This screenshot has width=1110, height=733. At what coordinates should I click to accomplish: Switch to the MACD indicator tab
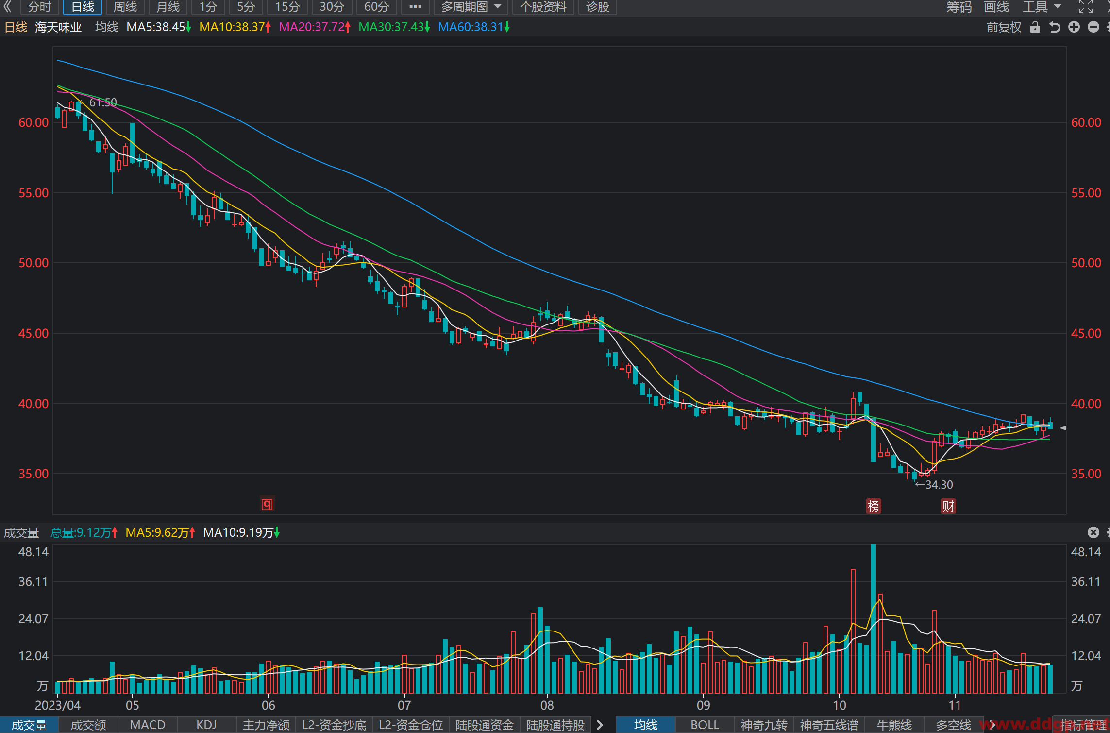click(148, 725)
